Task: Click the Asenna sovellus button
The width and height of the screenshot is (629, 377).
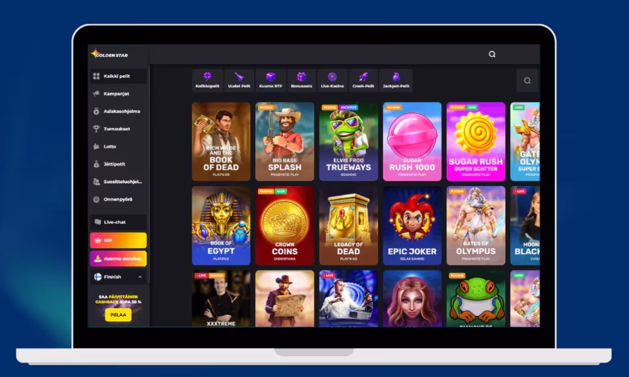Action: (119, 259)
